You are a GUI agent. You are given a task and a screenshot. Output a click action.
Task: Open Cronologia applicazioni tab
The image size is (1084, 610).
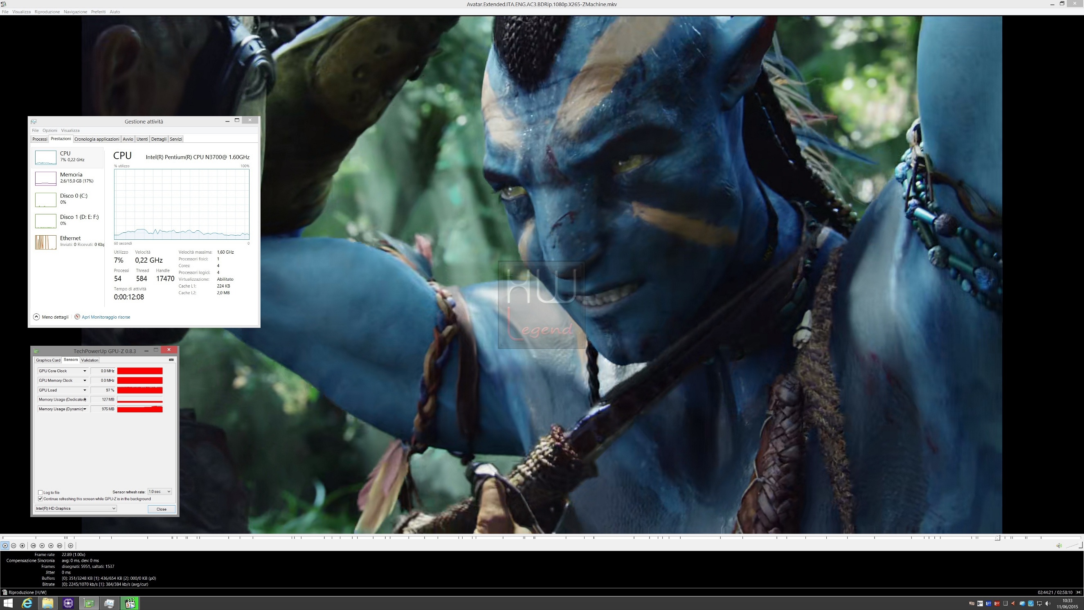click(97, 140)
